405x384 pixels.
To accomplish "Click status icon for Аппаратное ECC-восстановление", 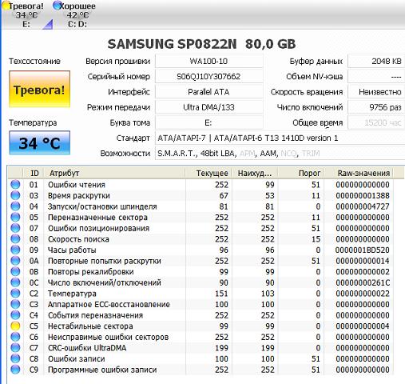I will (15, 304).
